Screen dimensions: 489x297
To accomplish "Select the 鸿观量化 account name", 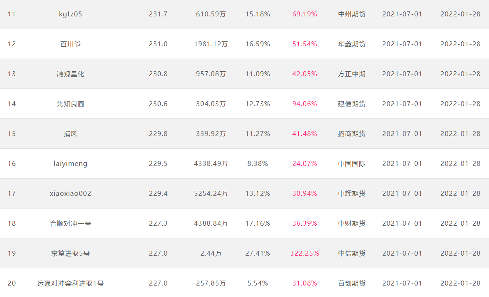I will click(70, 74).
